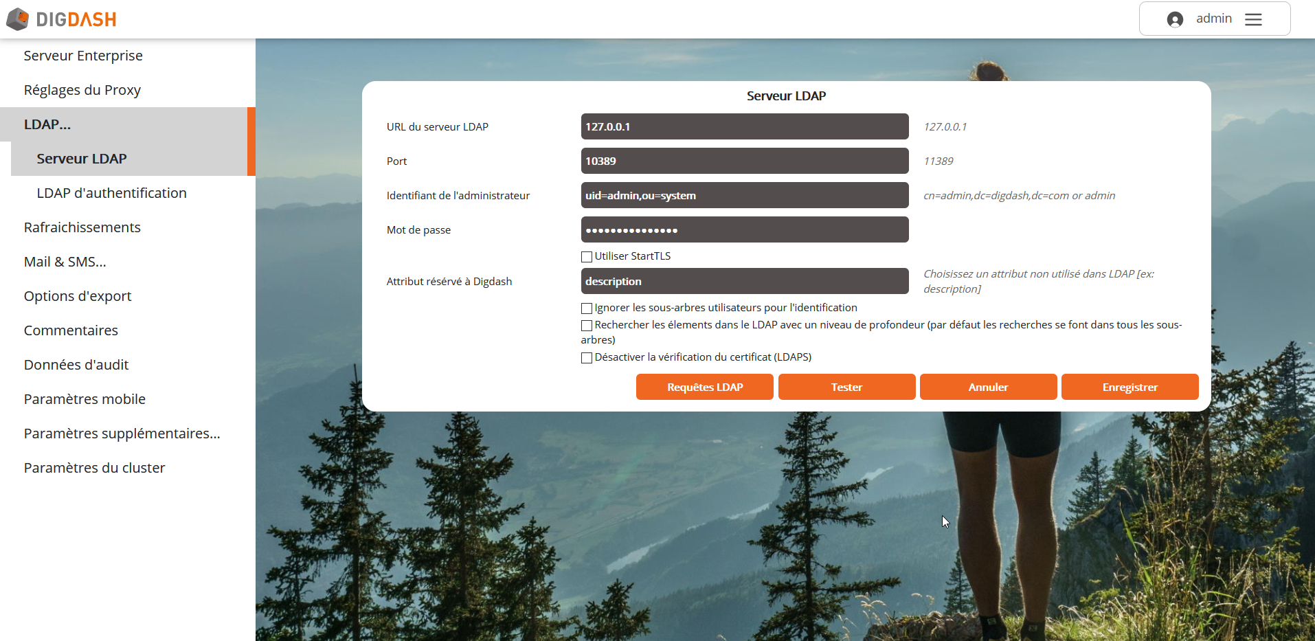The image size is (1315, 641).
Task: Go to Réglages du Proxy
Action: [82, 90]
